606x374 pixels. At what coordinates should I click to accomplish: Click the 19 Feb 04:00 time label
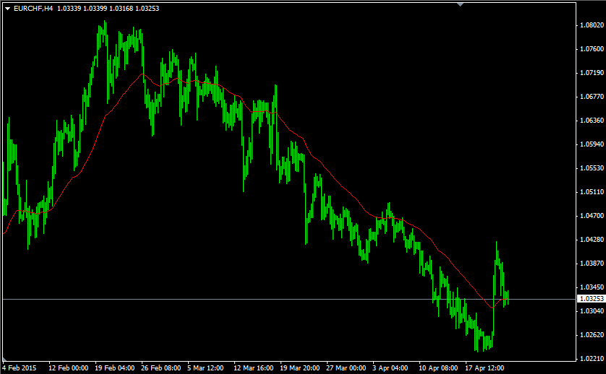[x=115, y=368]
